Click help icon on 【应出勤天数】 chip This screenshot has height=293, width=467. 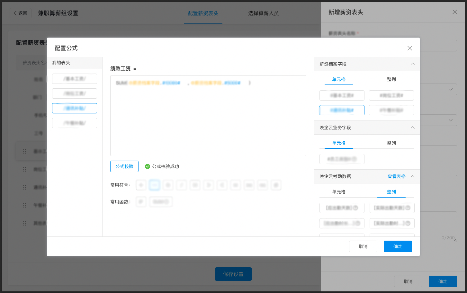click(x=355, y=208)
